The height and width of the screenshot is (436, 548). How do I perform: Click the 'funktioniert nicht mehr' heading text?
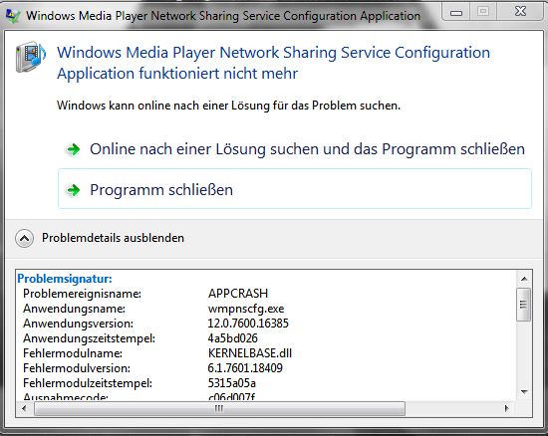click(218, 74)
